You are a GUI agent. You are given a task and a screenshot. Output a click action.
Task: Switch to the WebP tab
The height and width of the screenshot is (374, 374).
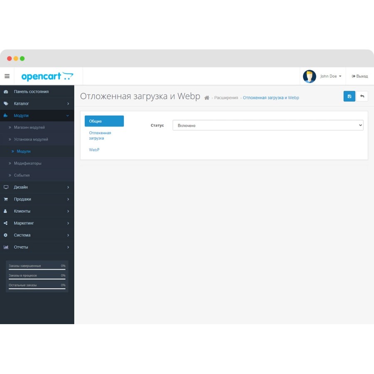click(x=94, y=150)
